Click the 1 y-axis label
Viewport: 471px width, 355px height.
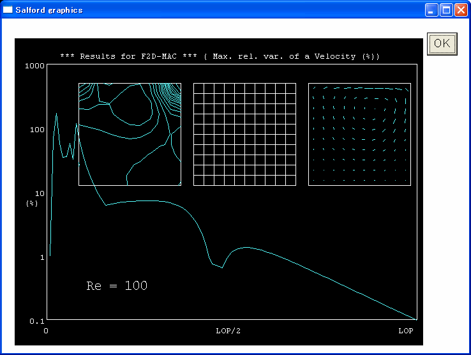point(42,257)
